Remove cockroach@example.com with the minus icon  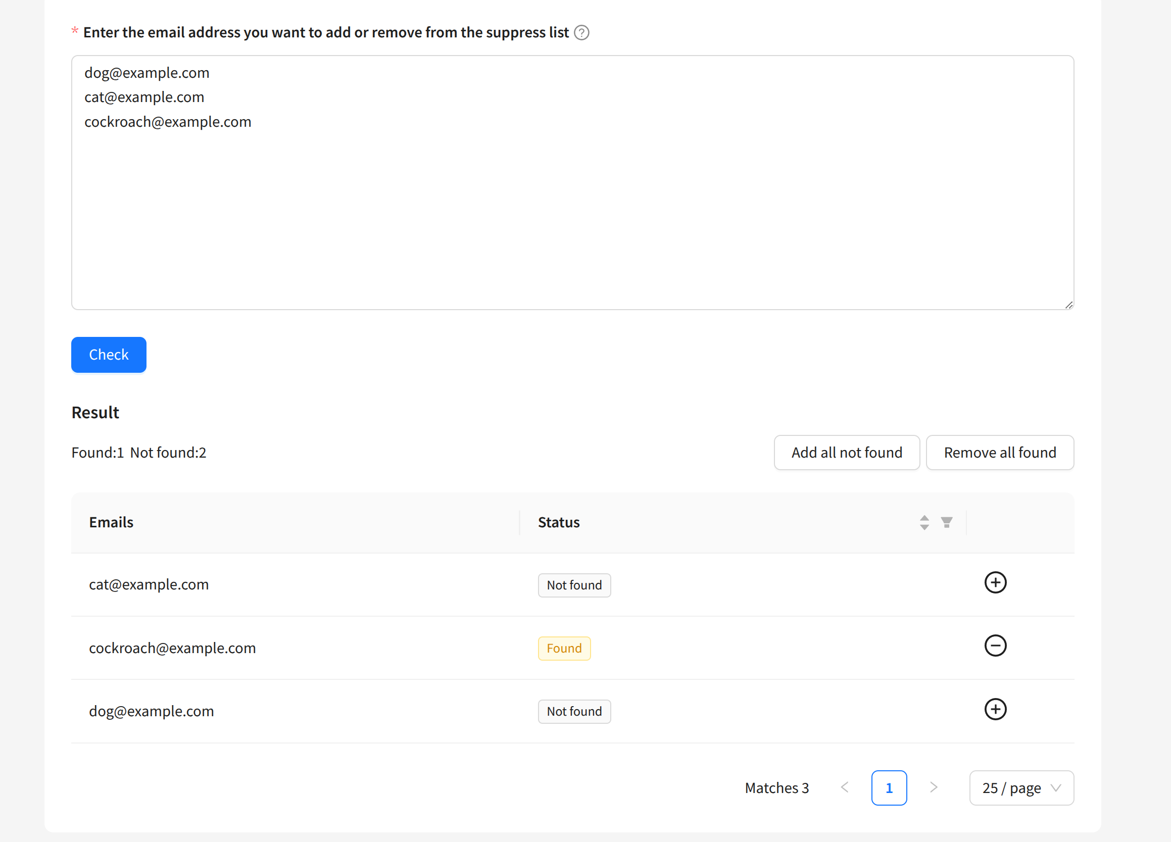(x=995, y=646)
